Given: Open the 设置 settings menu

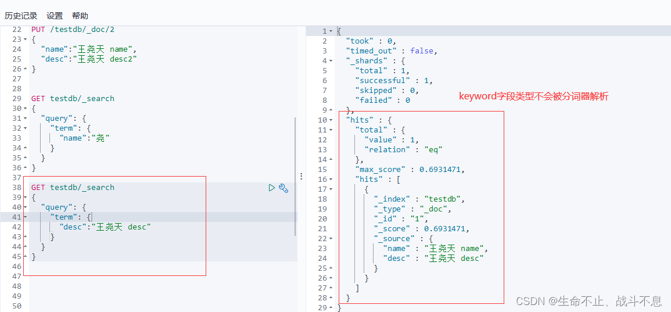Looking at the screenshot, I should [55, 16].
